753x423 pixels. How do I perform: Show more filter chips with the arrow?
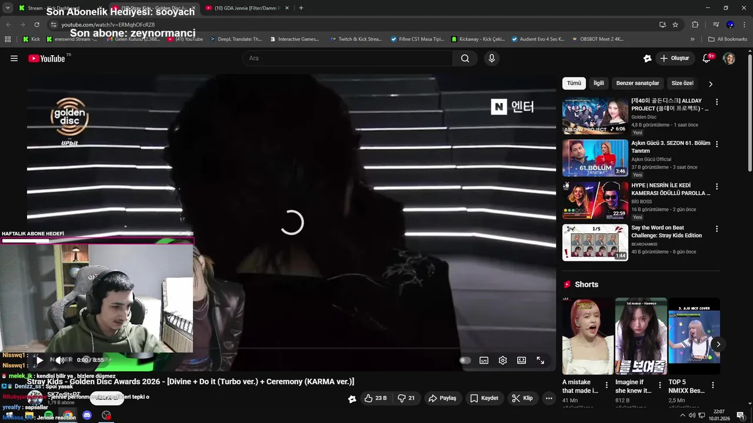pyautogui.click(x=710, y=84)
